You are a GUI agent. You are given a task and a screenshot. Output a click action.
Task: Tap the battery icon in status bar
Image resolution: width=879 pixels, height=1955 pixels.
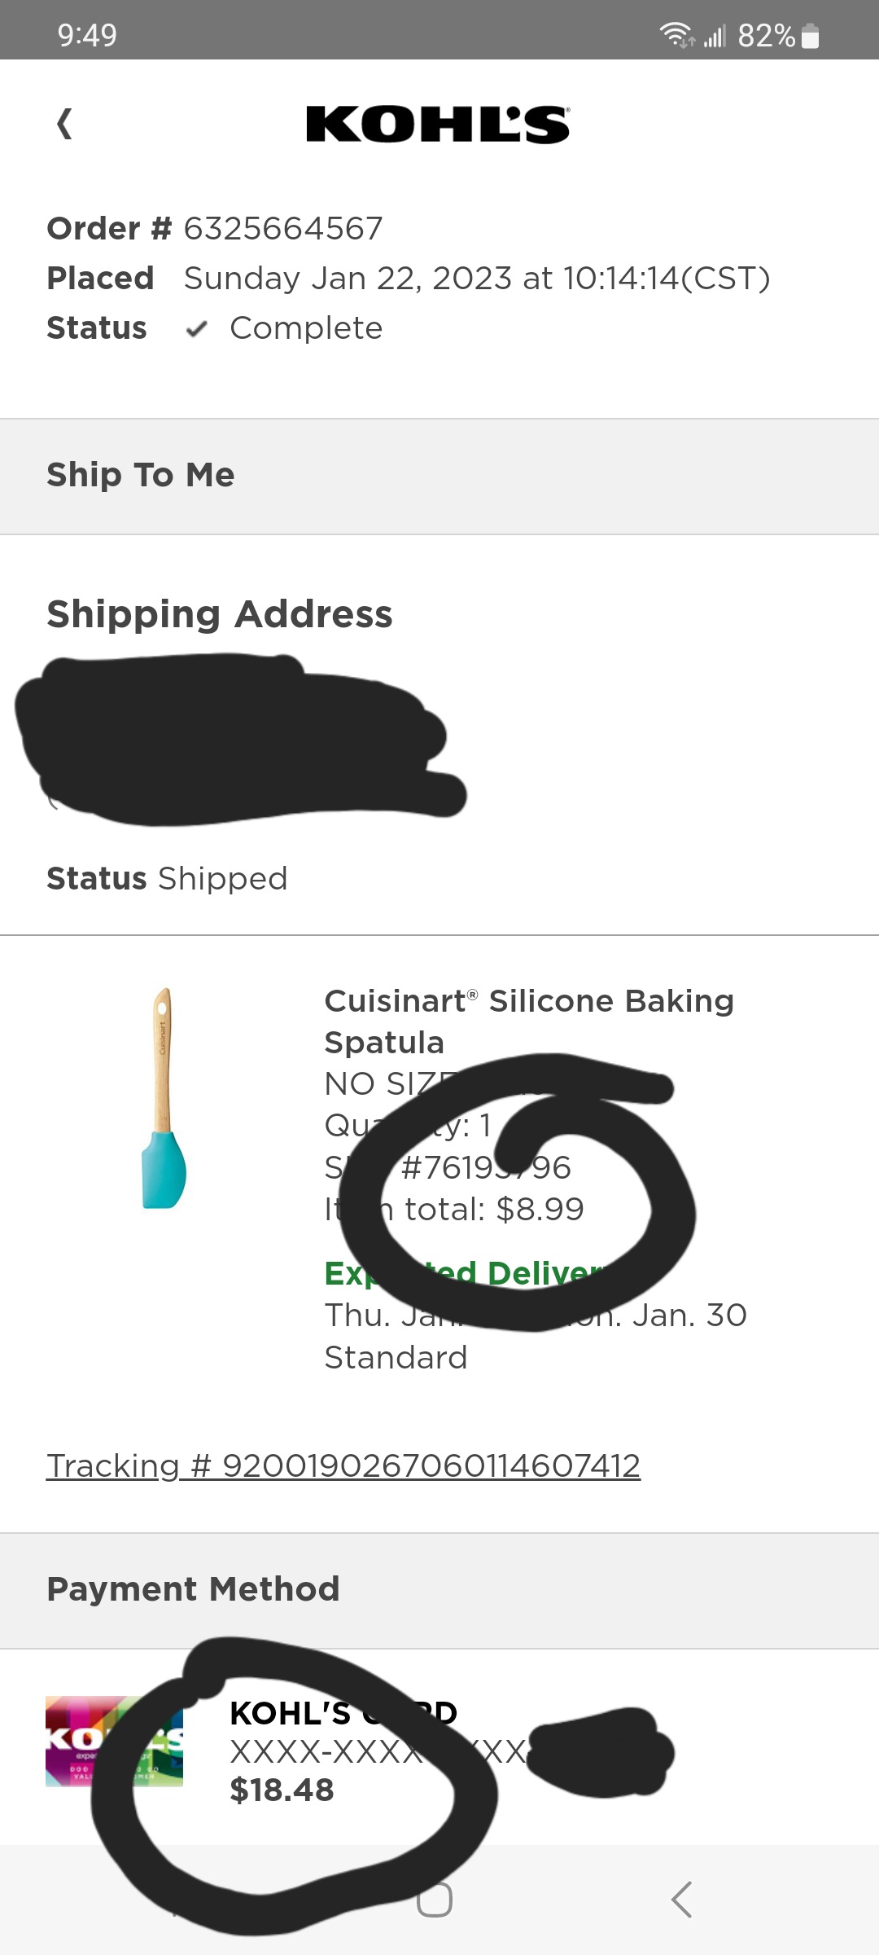[x=810, y=37]
